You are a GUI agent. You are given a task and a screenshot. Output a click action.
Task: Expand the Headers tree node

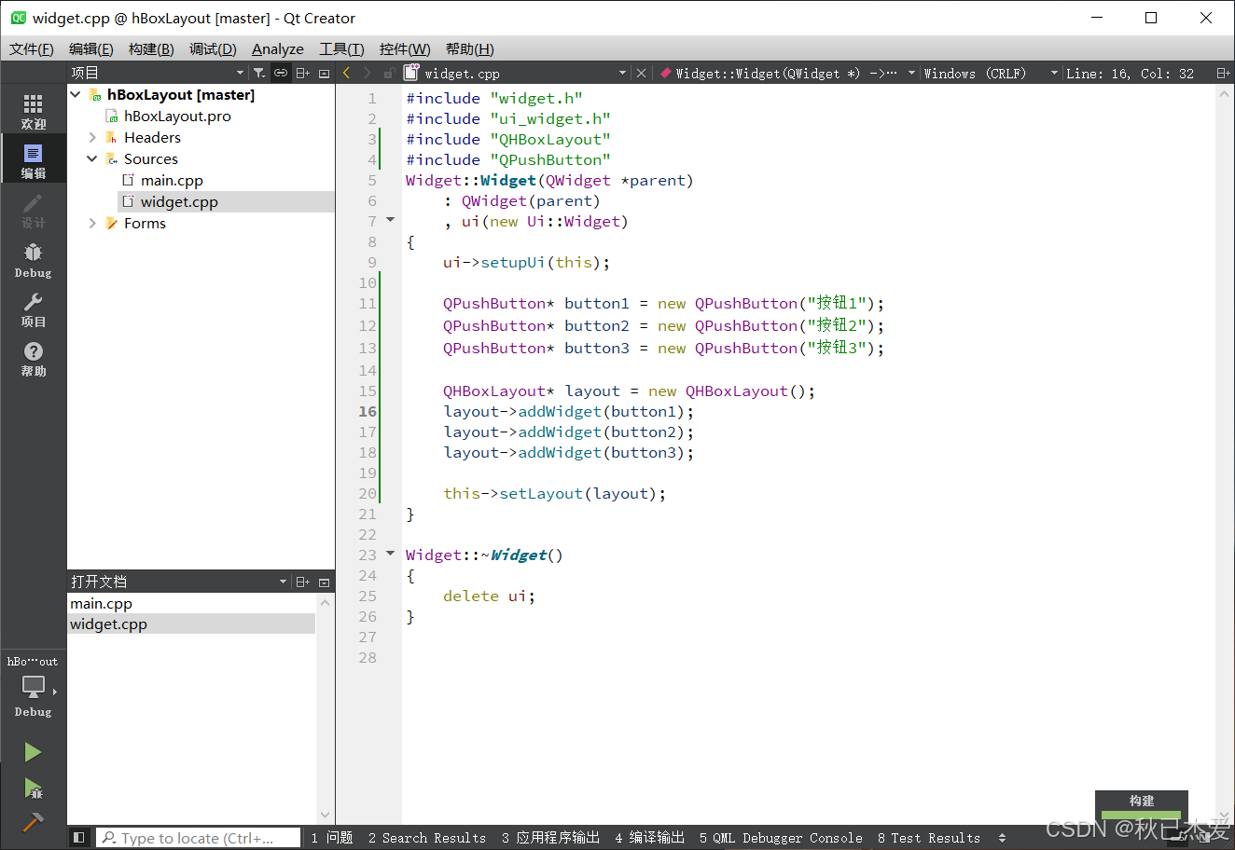pos(91,137)
